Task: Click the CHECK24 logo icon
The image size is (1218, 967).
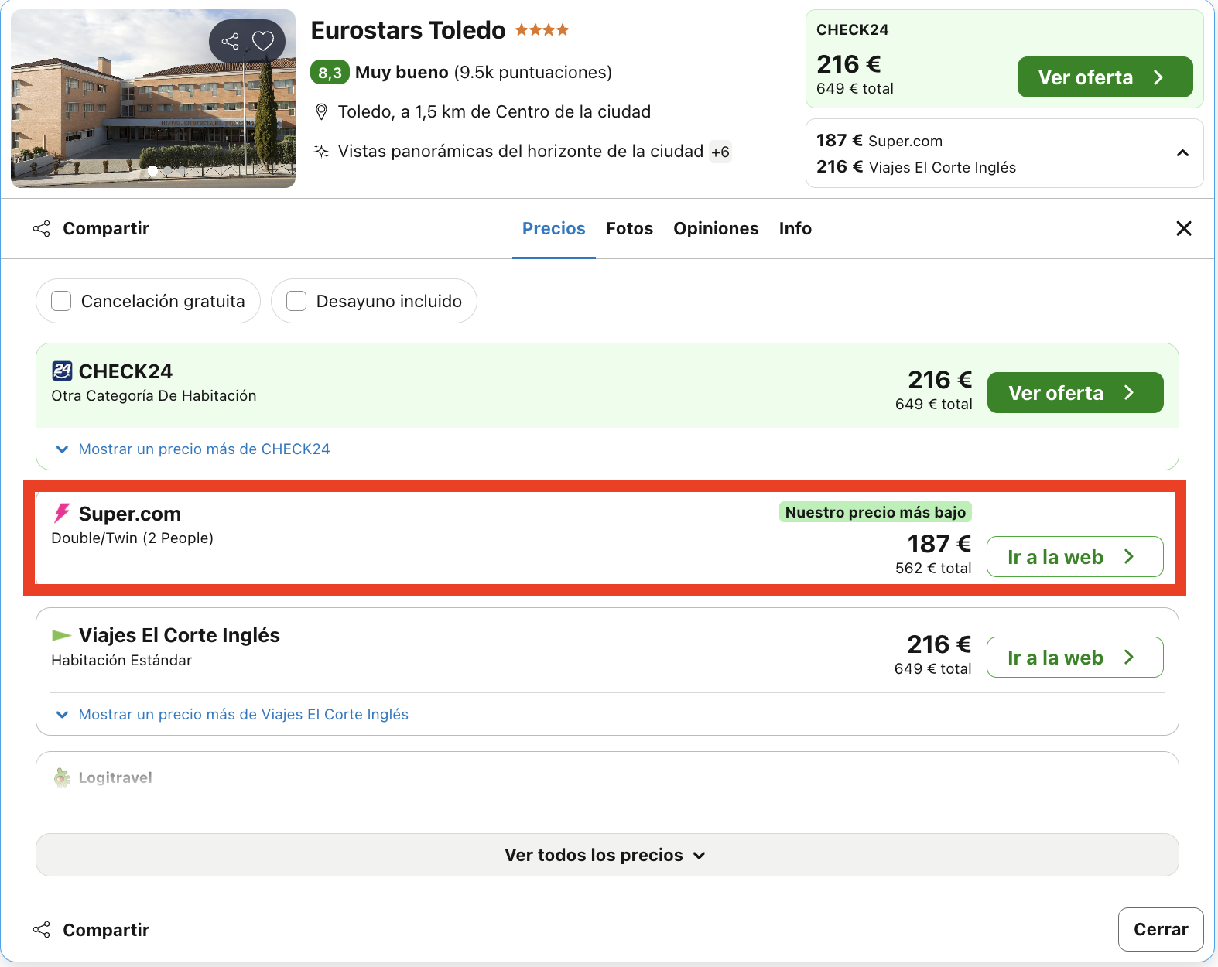Action: pos(62,371)
